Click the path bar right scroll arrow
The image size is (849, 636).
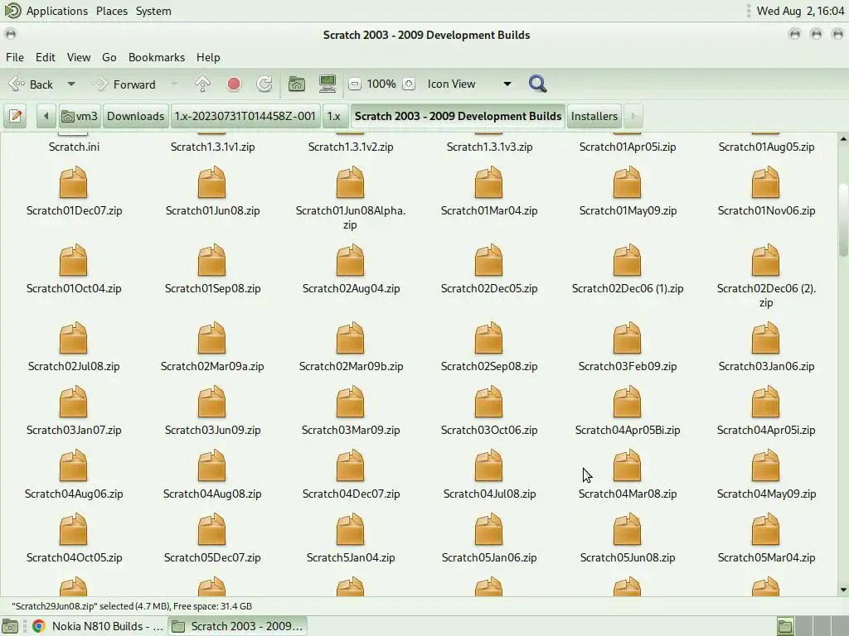tap(633, 116)
